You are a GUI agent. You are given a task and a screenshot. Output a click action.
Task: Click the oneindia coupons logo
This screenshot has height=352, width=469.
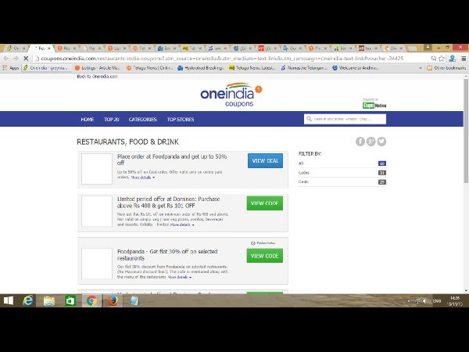pos(231,95)
